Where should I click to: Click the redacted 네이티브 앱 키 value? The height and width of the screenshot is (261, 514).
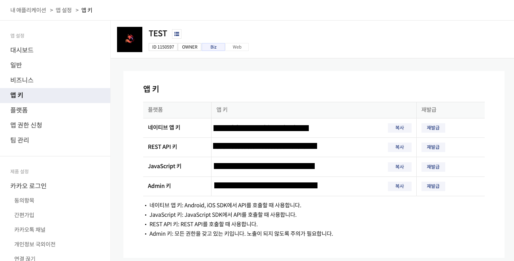pos(261,128)
